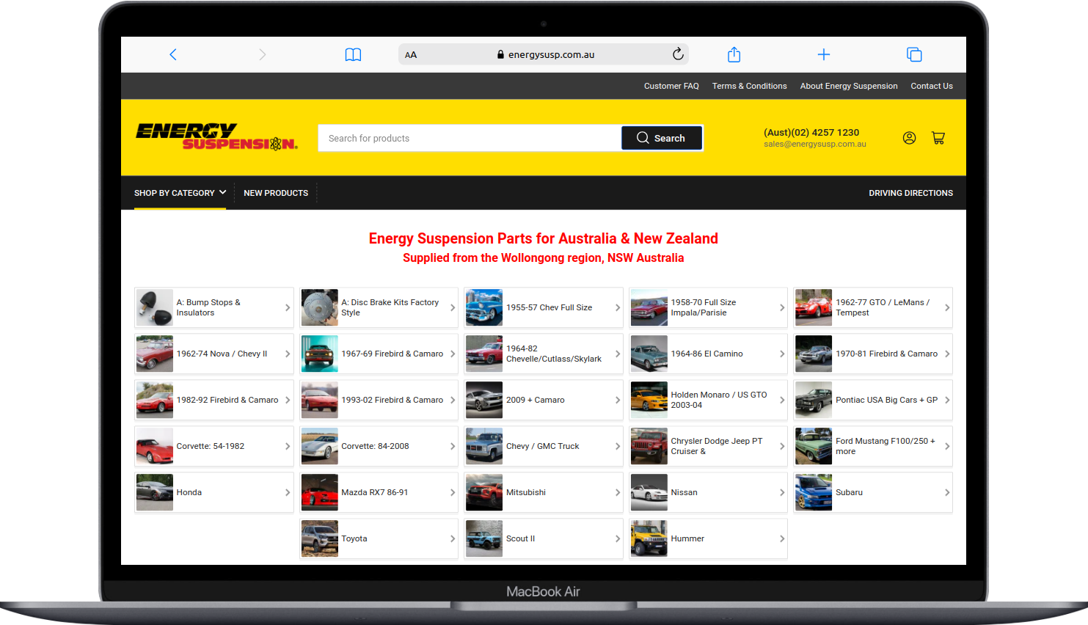This screenshot has height=625, width=1088.
Task: Open 1964-82 Chevelle/Cutlass/Skylark category
Action: [544, 354]
